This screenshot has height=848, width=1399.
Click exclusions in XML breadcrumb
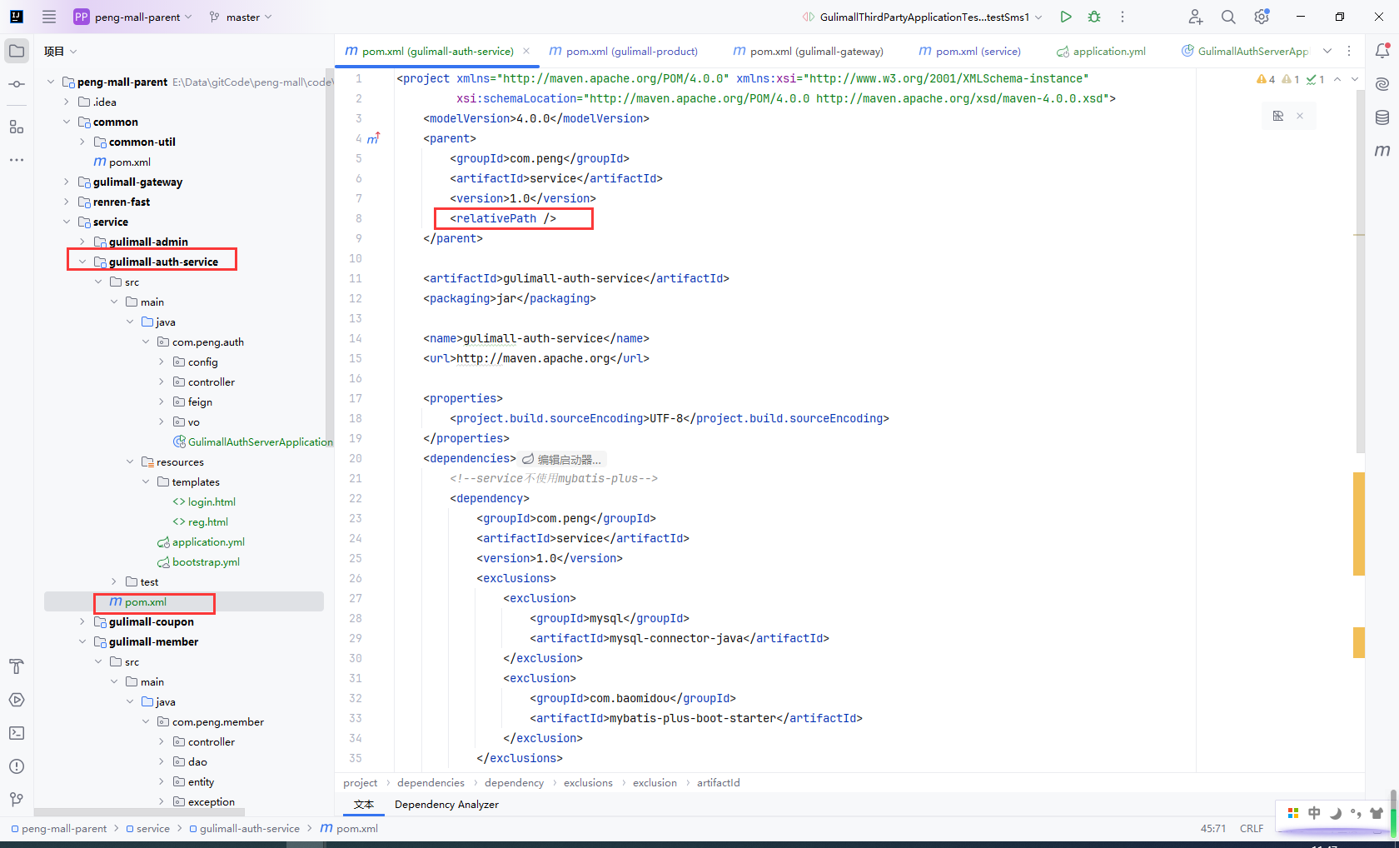tap(588, 783)
